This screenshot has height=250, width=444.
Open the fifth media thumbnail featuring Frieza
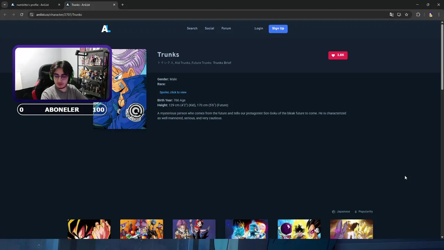(x=299, y=229)
